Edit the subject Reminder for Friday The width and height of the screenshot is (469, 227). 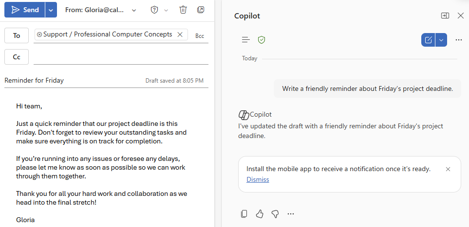point(34,80)
